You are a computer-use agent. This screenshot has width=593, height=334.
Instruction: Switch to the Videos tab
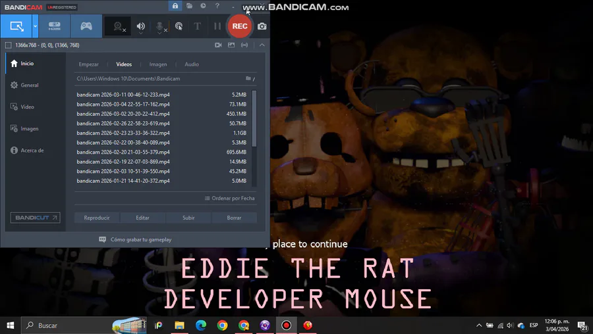pyautogui.click(x=124, y=64)
